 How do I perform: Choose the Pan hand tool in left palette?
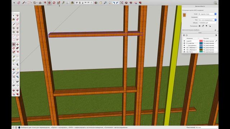tap(18, 69)
